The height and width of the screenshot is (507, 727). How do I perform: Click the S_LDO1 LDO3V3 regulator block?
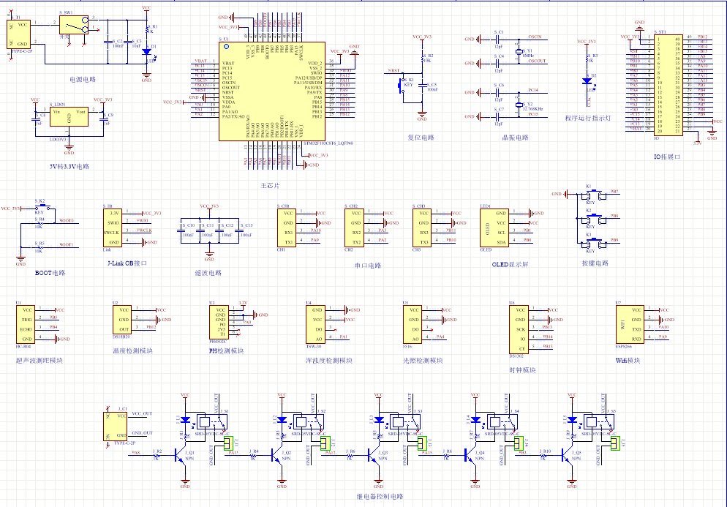pyautogui.click(x=69, y=116)
